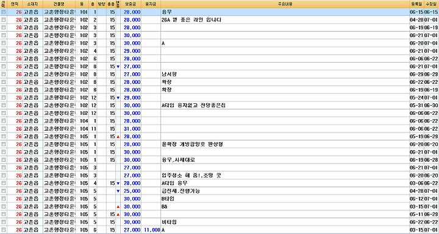Viewport: 439px width, 234px height.
Task: Click the 방향 column header
Action: tap(101, 4)
